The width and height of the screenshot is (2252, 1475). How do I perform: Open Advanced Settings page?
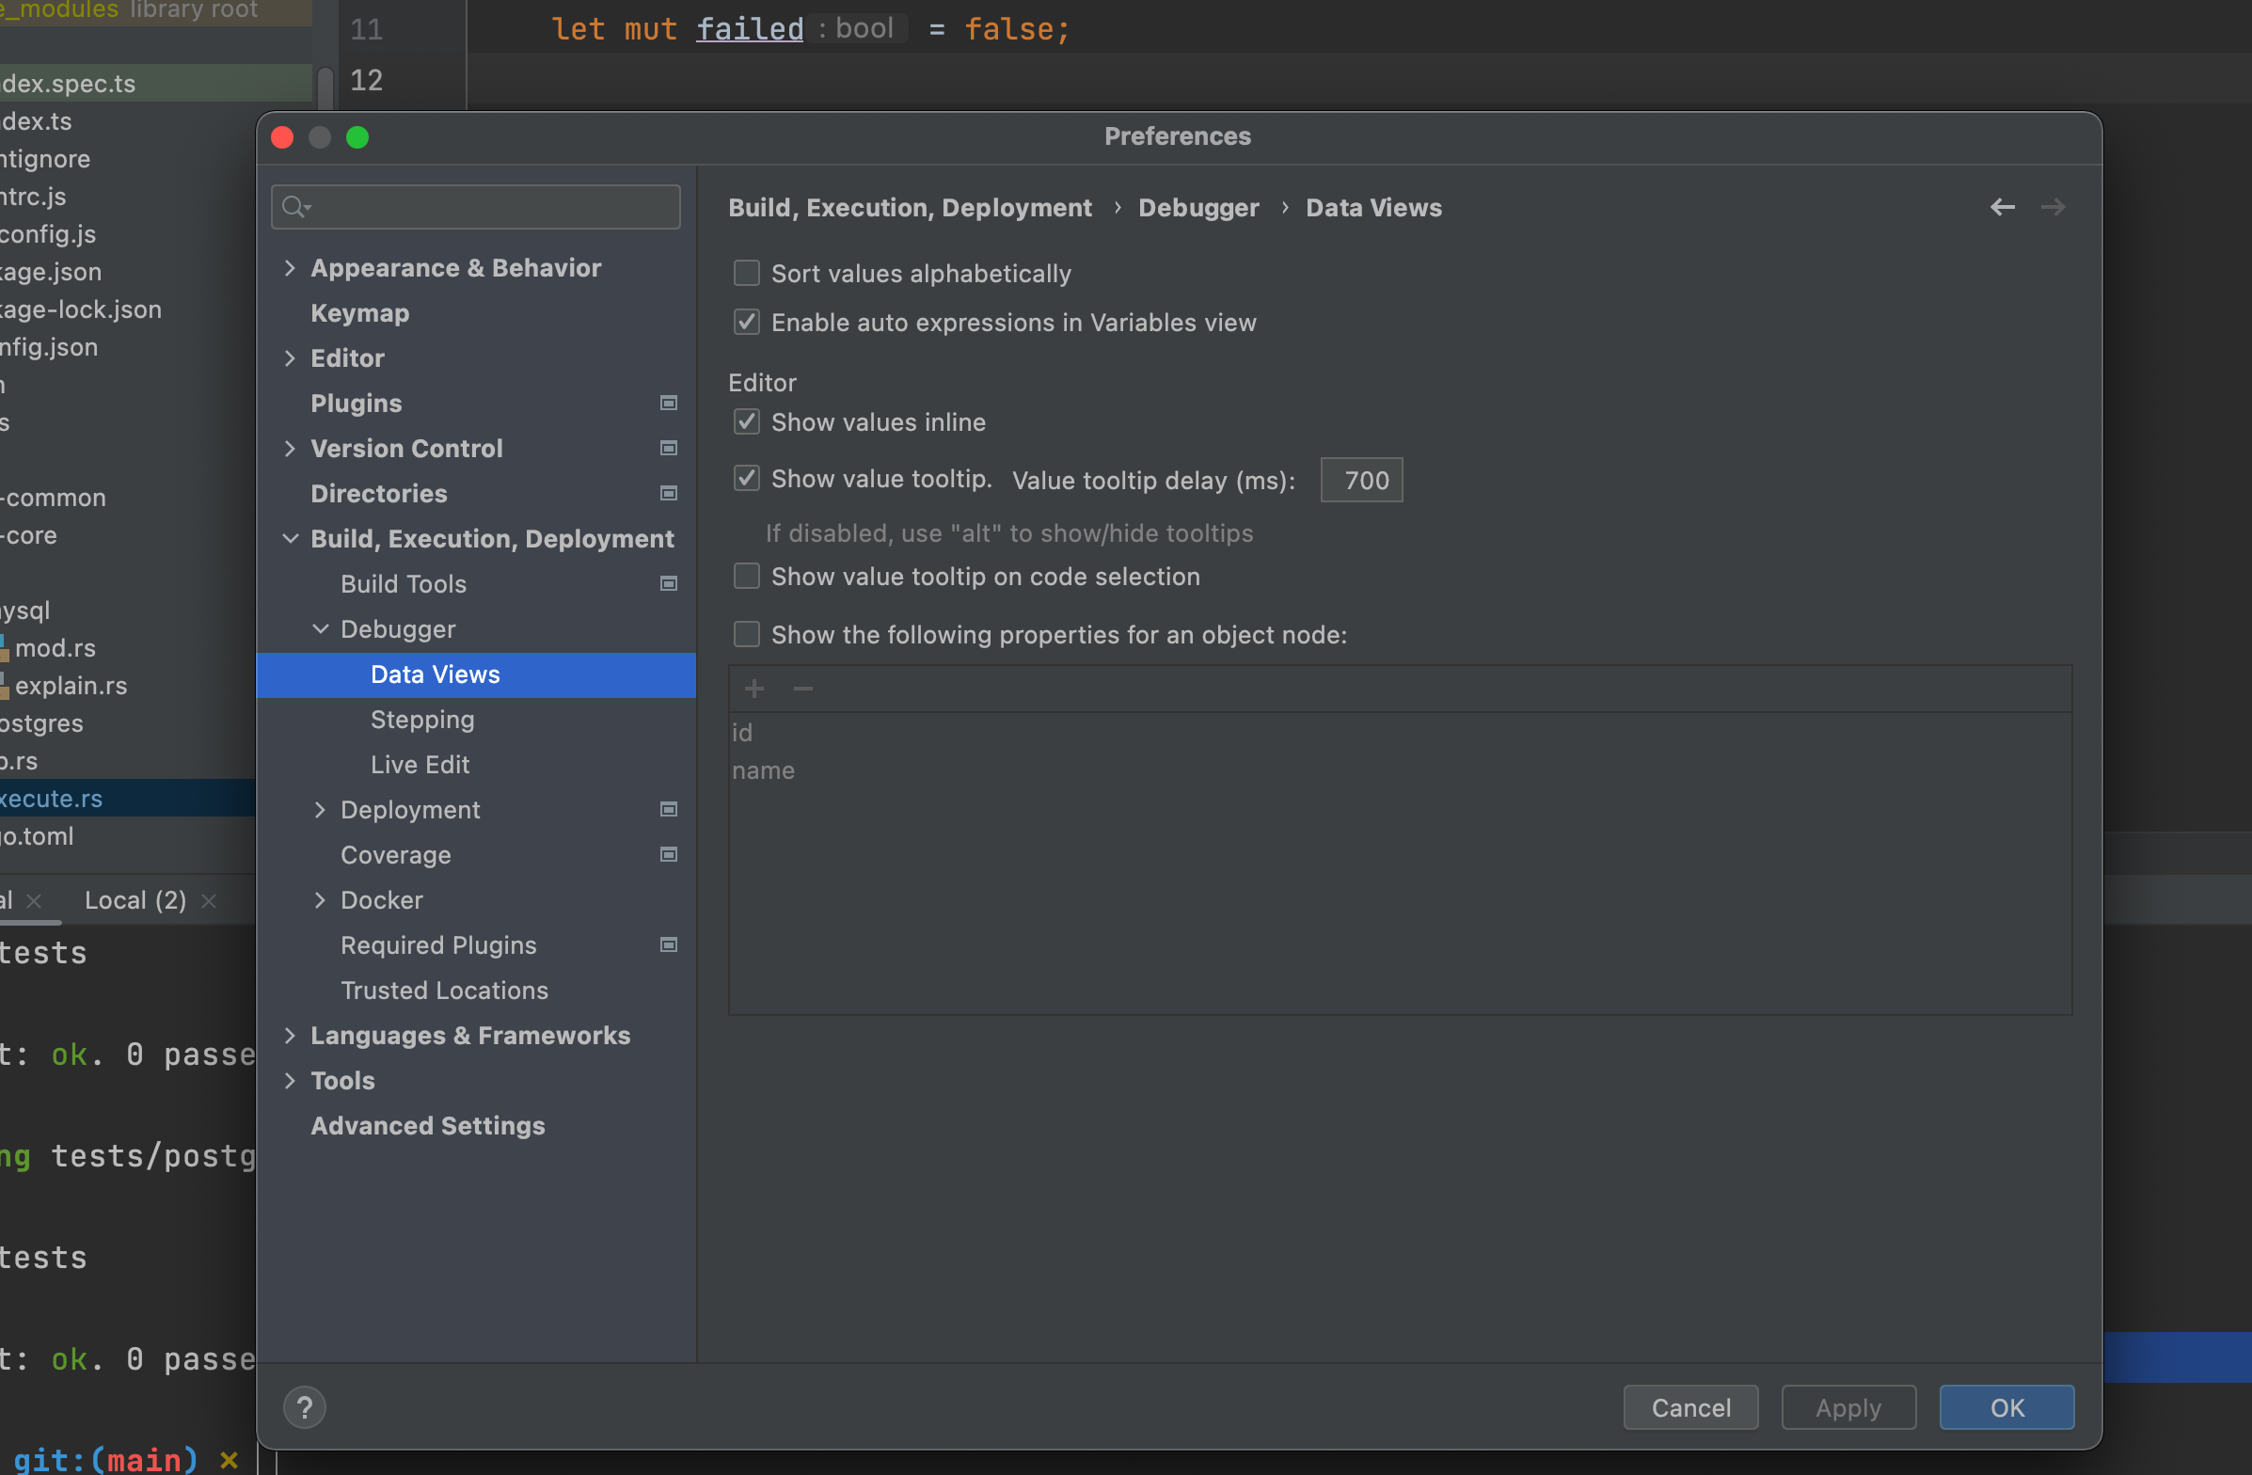(428, 1126)
